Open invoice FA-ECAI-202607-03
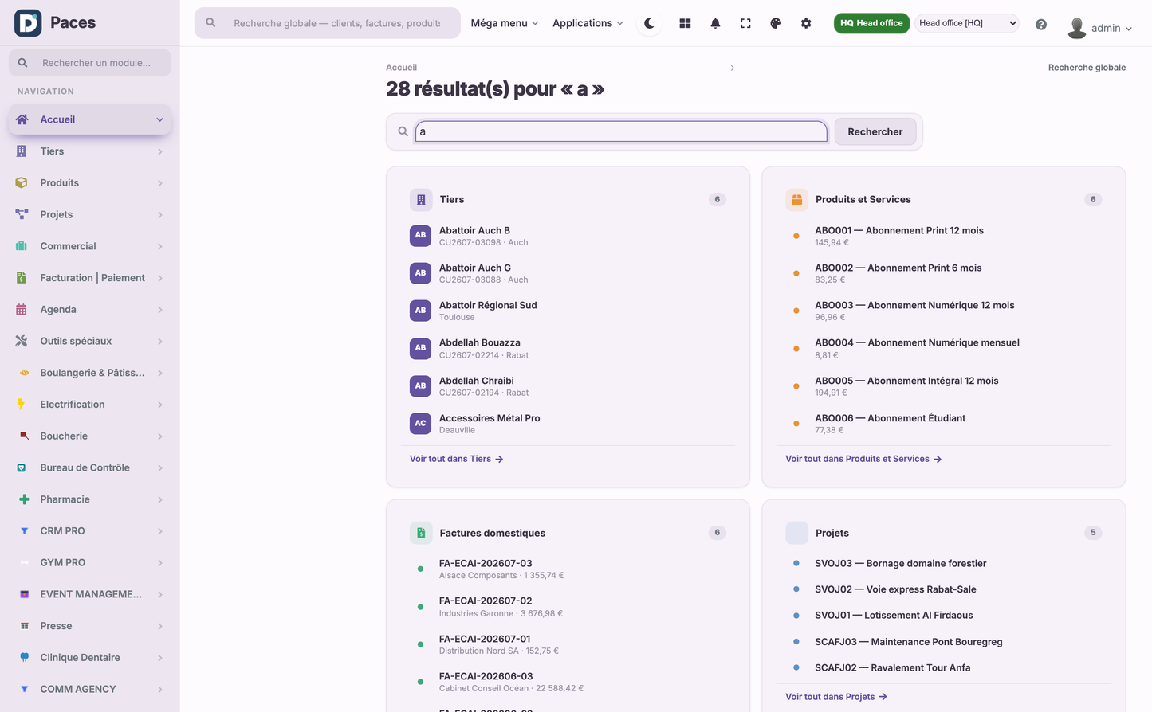 point(568,569)
